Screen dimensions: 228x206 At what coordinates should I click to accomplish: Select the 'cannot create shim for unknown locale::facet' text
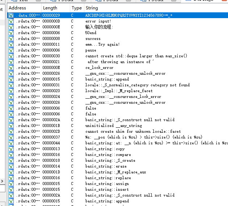coord(133,131)
